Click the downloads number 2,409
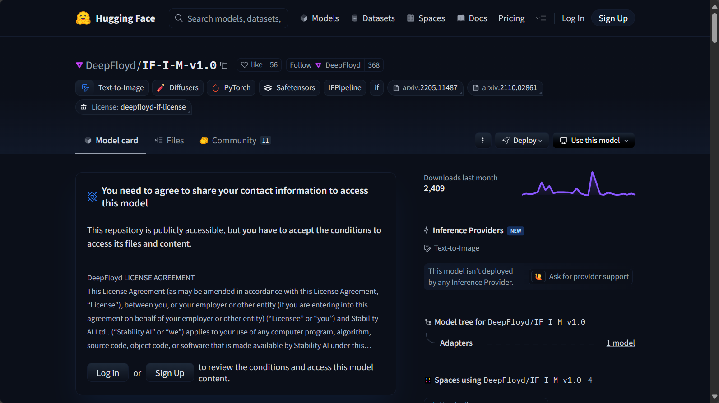The height and width of the screenshot is (403, 719). [434, 188]
